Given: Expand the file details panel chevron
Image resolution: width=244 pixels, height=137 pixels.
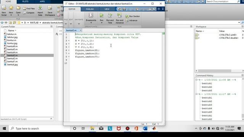Looking at the screenshot, I should coord(51,119).
